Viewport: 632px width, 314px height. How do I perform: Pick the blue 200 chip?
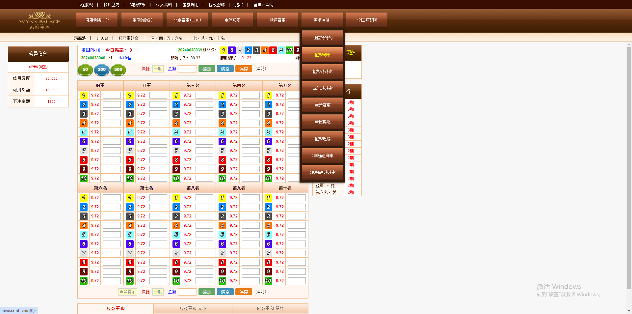102,70
